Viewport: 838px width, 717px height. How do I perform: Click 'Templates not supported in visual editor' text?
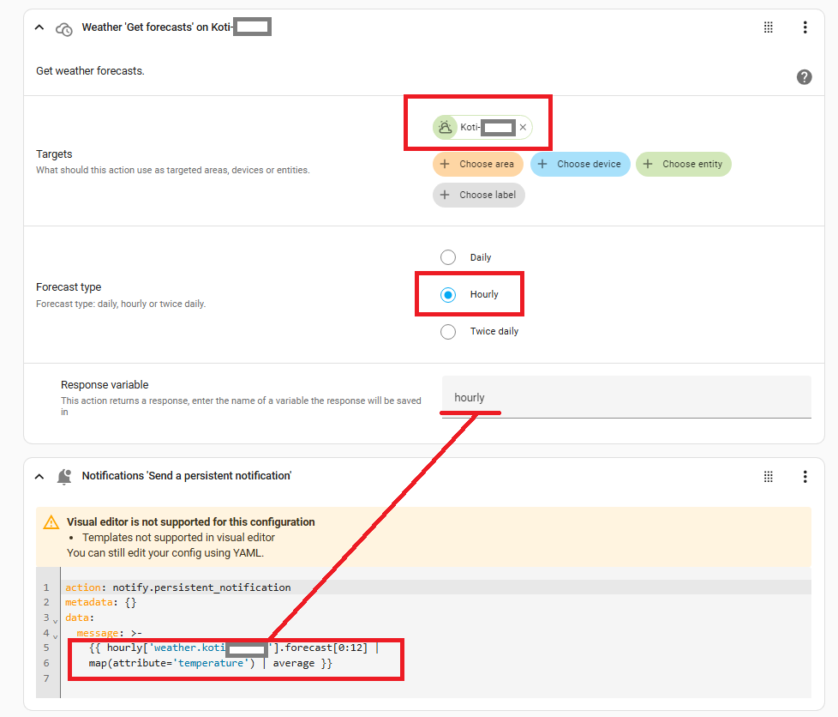click(178, 537)
